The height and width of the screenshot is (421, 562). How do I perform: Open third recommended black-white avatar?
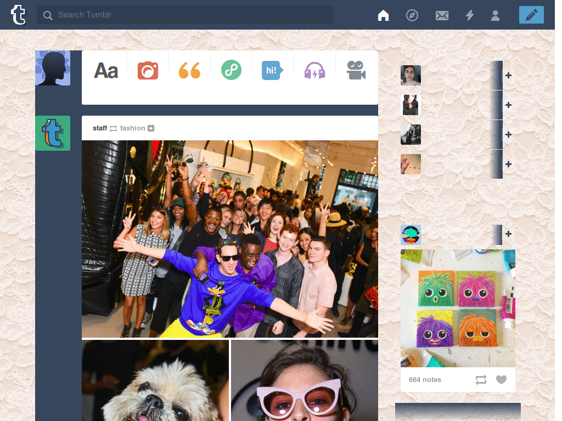pos(411,135)
